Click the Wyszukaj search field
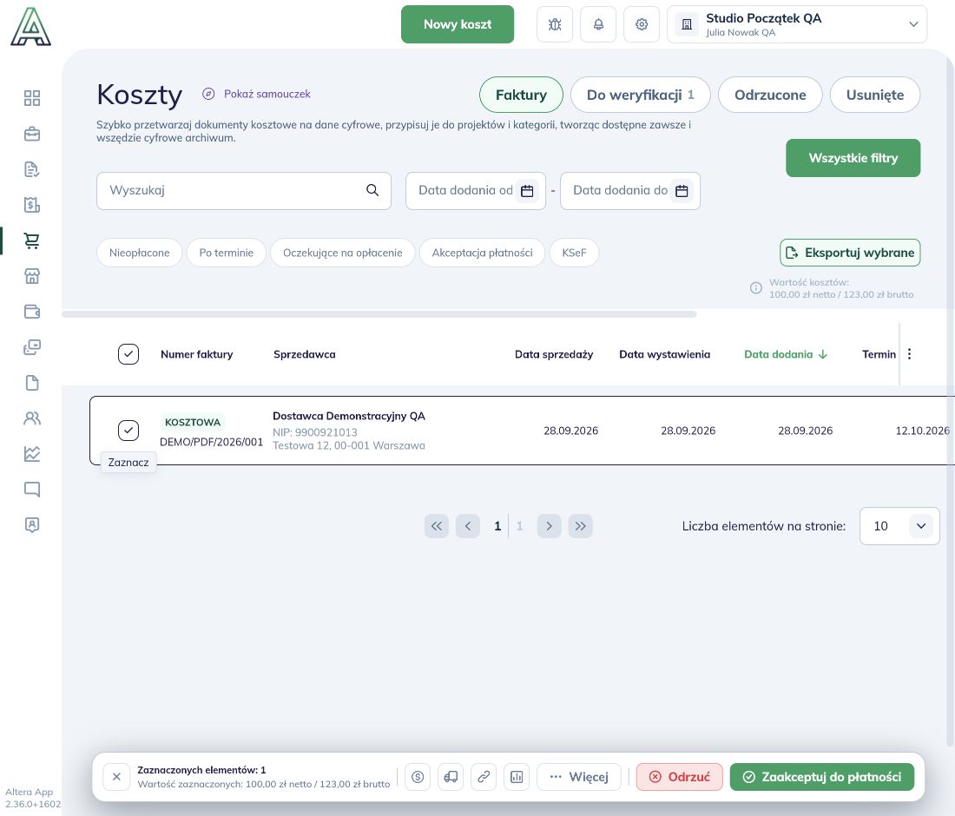 coord(244,191)
